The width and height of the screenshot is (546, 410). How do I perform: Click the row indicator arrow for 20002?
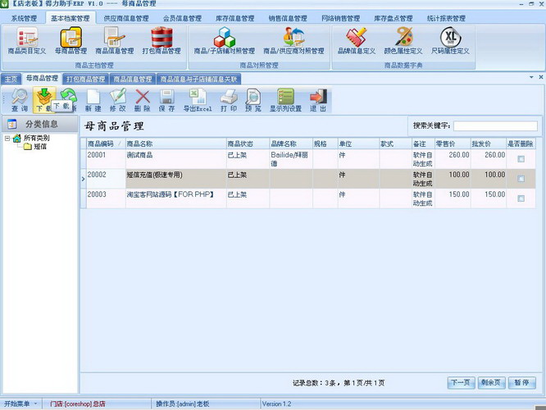pos(84,179)
